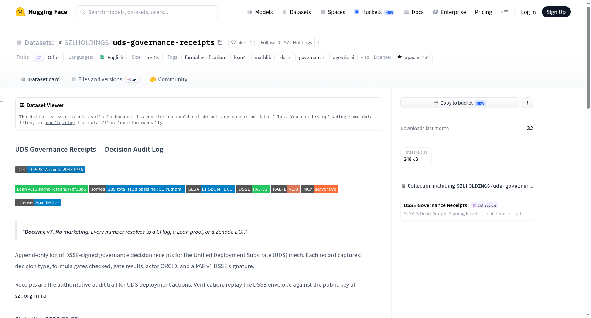Screen dimensions: 591x318
Task: Focus the search models input field
Action: 147,12
